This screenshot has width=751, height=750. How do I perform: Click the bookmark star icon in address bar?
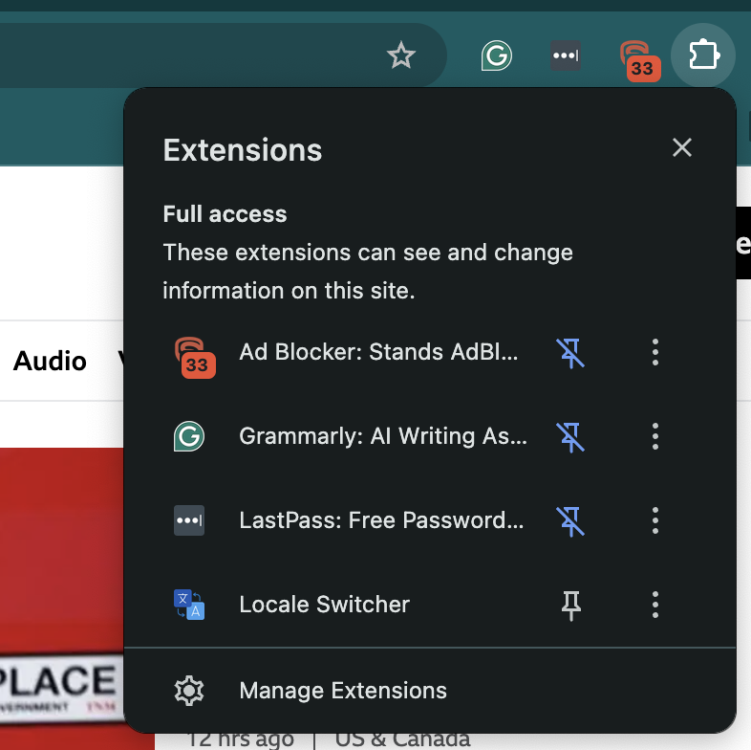401,55
